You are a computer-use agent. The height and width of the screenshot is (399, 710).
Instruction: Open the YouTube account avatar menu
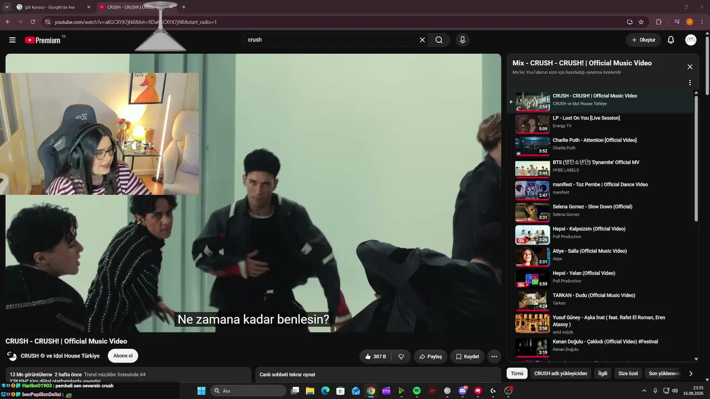click(691, 40)
